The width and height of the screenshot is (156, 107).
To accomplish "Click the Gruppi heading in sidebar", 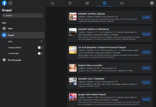I will (7, 10).
